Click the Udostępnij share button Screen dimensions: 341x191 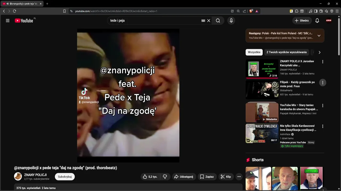[x=184, y=177]
